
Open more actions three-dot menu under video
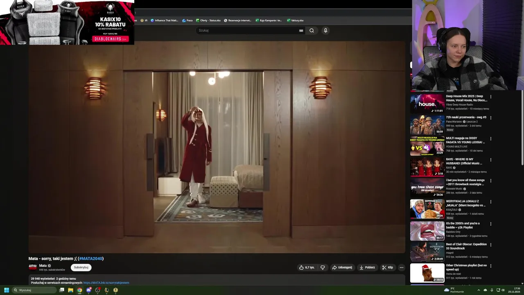point(401,268)
